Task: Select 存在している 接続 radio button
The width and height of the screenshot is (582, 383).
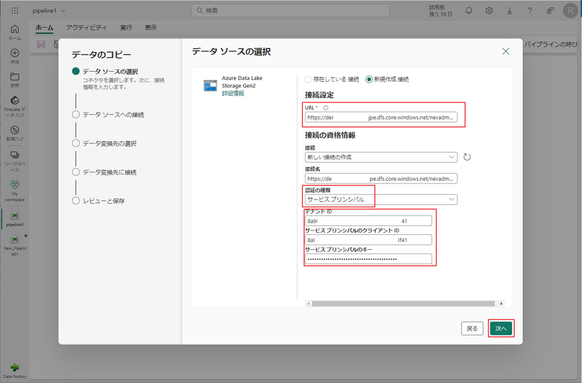Action: point(308,79)
